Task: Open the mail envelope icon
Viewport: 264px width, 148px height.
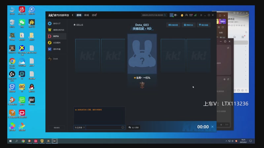Action: tap(191, 15)
